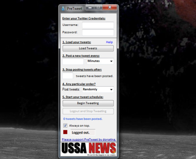Open the Randomly post order dropdown
Screen dimensions: 196x159
[x=98, y=90]
